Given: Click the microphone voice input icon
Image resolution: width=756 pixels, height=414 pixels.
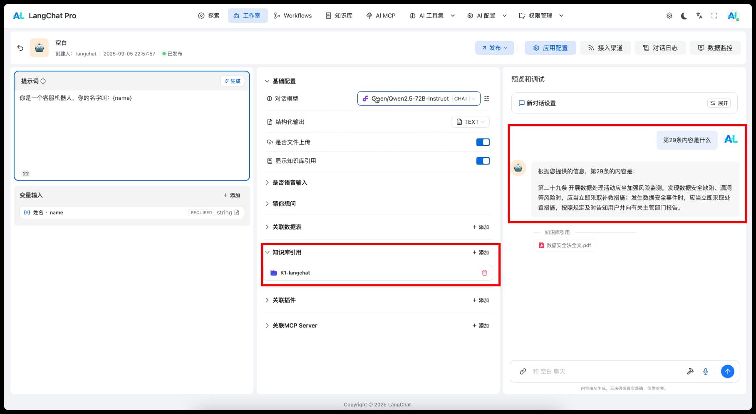Looking at the screenshot, I should click(706, 371).
